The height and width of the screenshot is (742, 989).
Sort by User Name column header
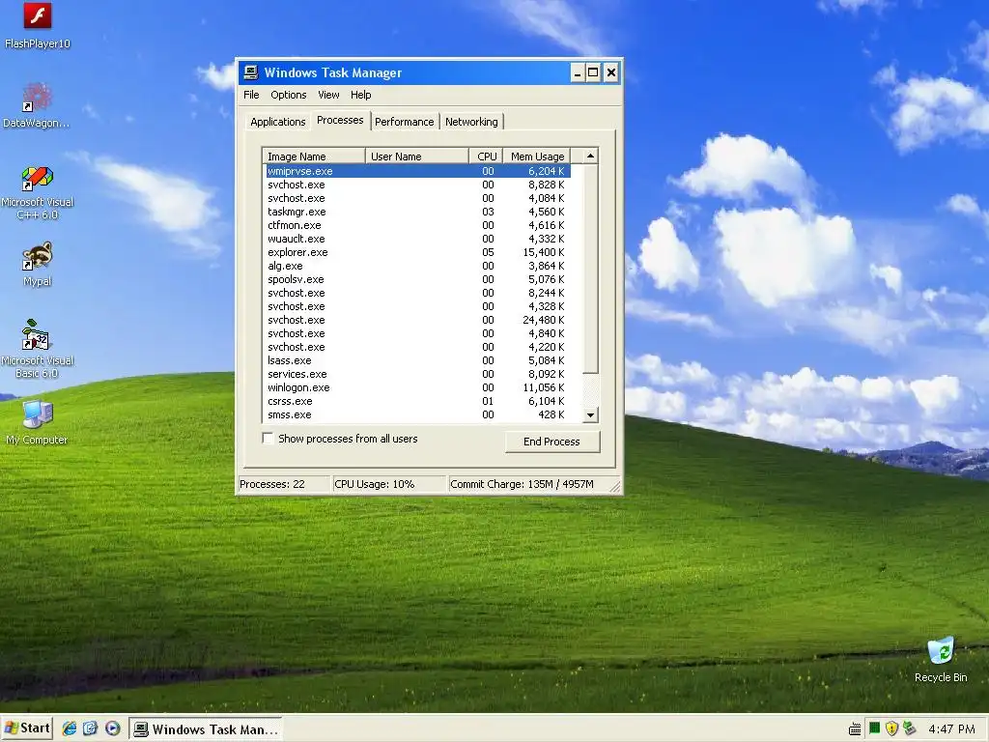tap(417, 156)
